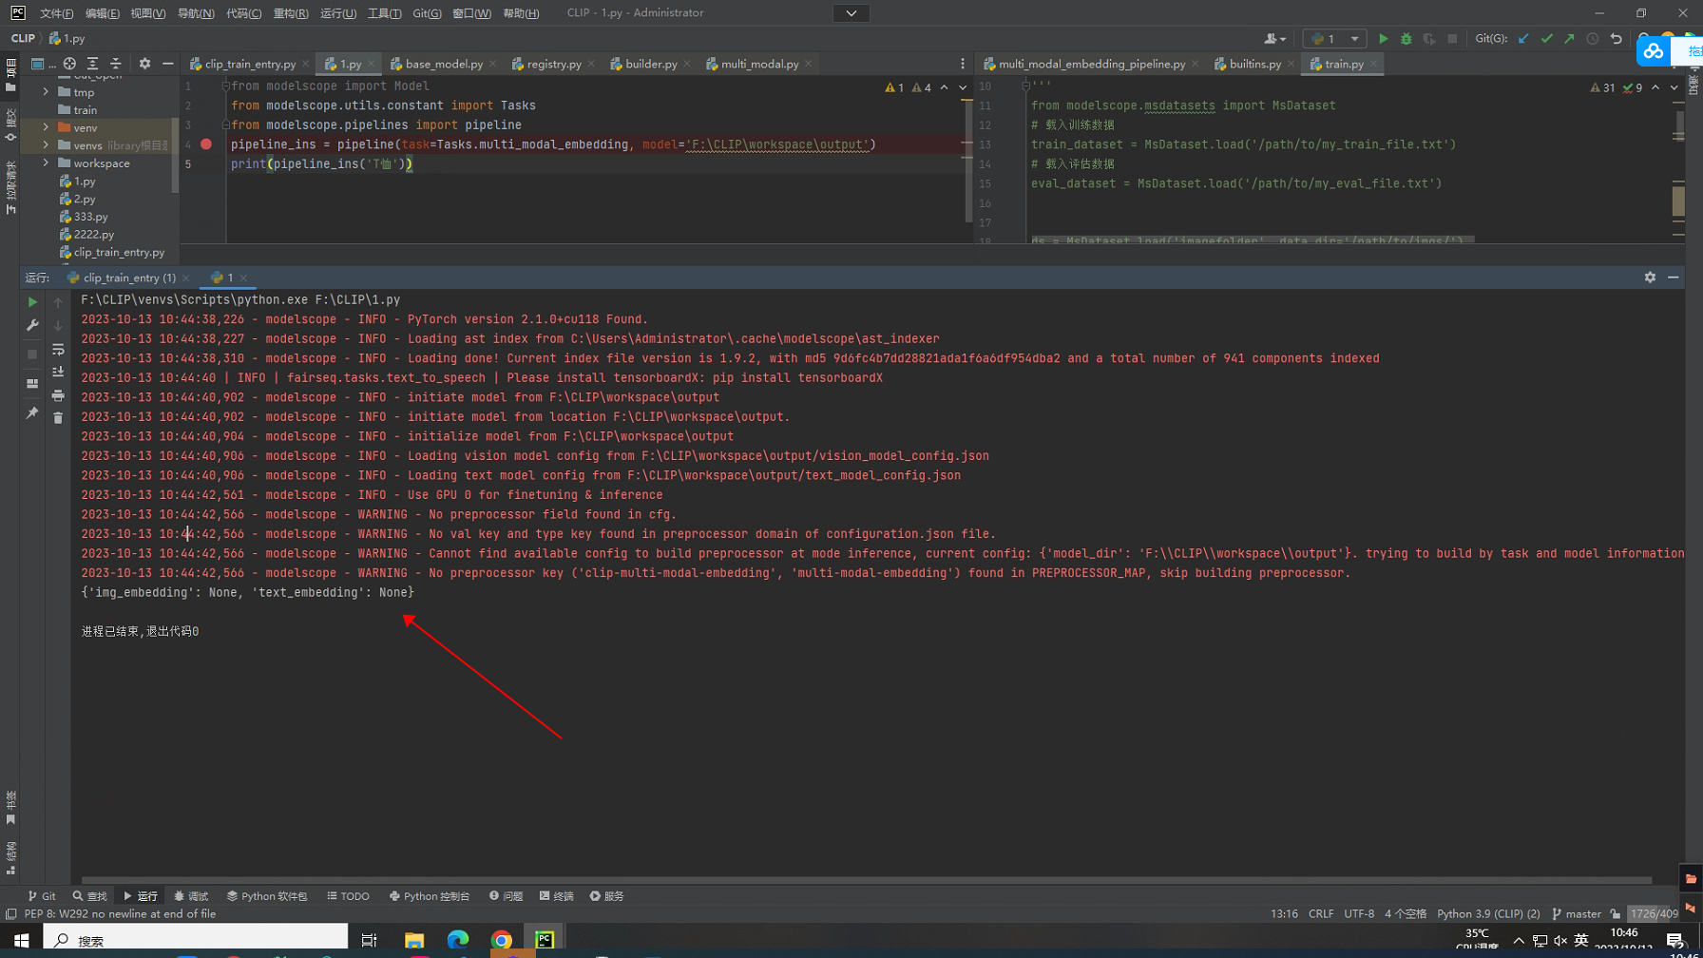Open the 重构(R) Refactor menu
Viewport: 1703px width, 958px height.
(290, 13)
